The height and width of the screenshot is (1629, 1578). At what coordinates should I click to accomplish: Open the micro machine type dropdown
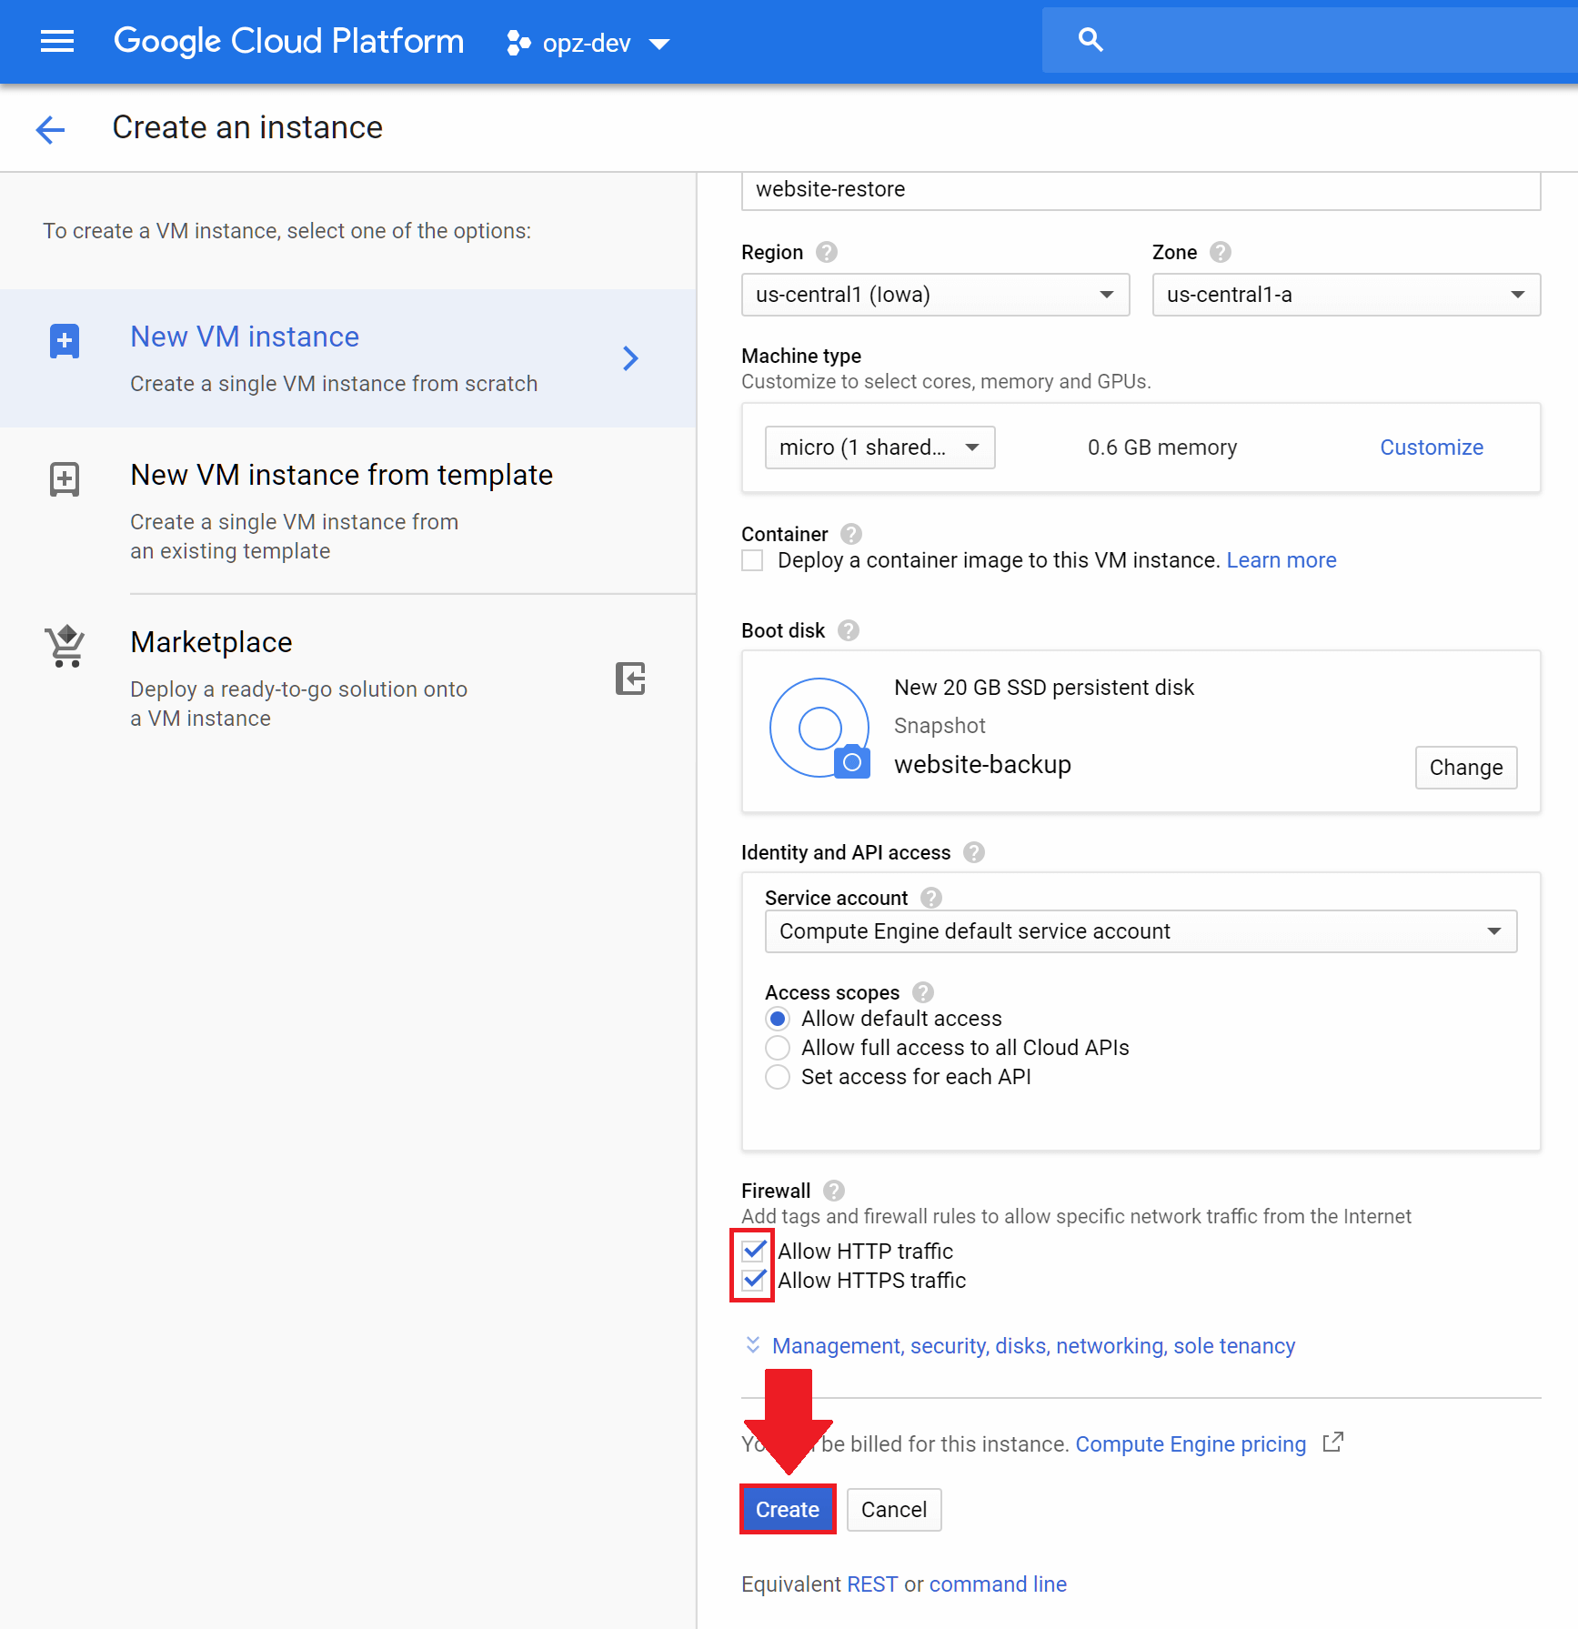[879, 447]
